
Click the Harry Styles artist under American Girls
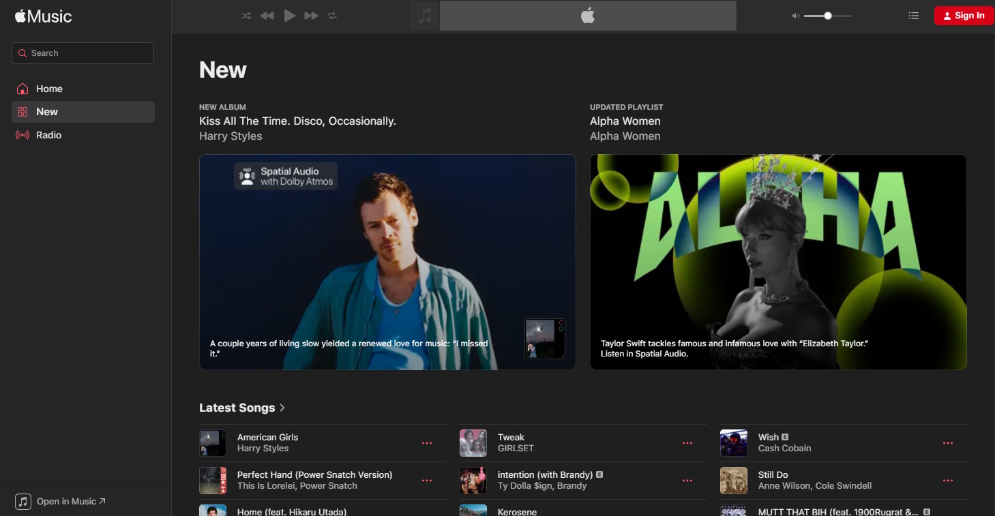click(x=263, y=449)
